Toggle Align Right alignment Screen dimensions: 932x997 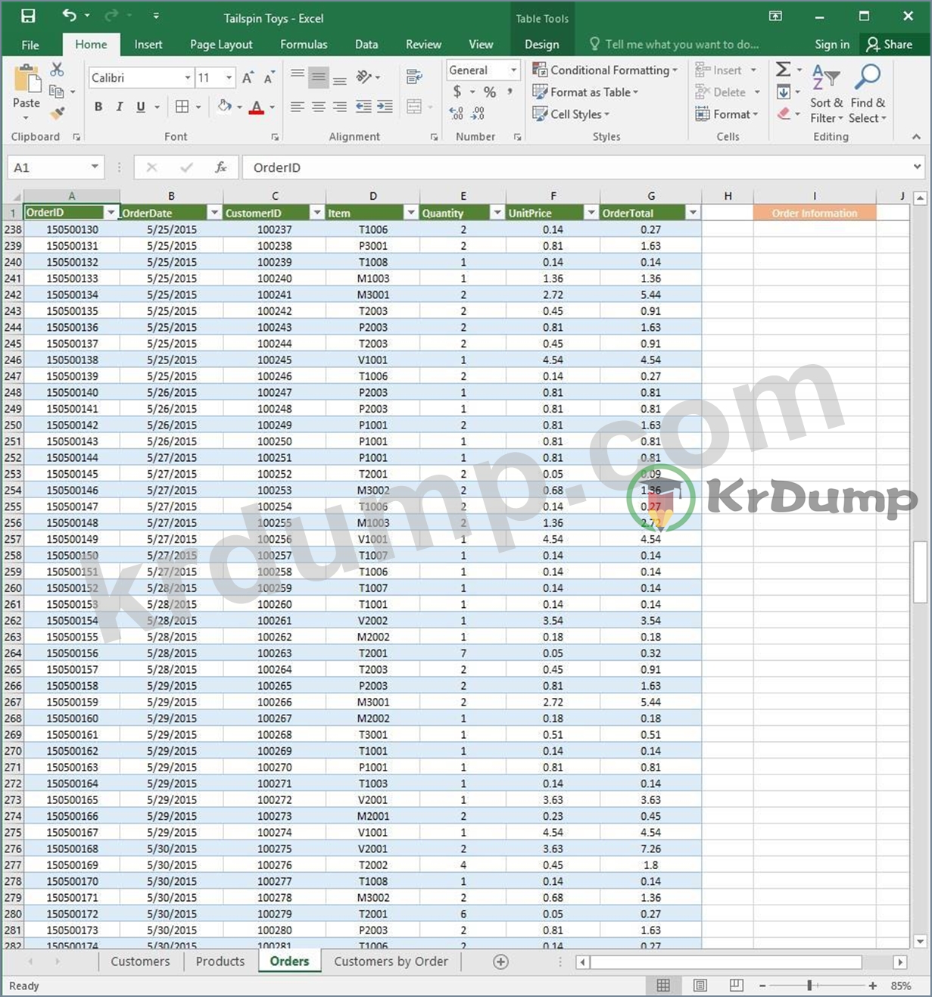click(340, 107)
